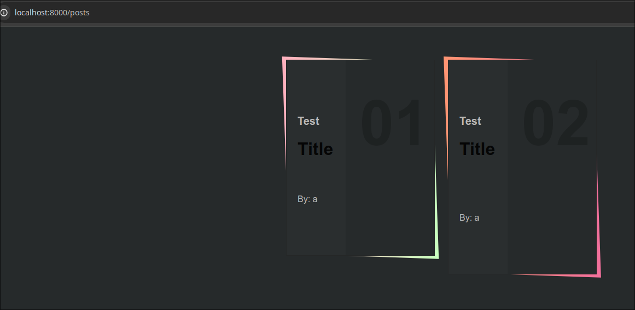Click the pink bottom-right border corner of card 02

pos(599,275)
